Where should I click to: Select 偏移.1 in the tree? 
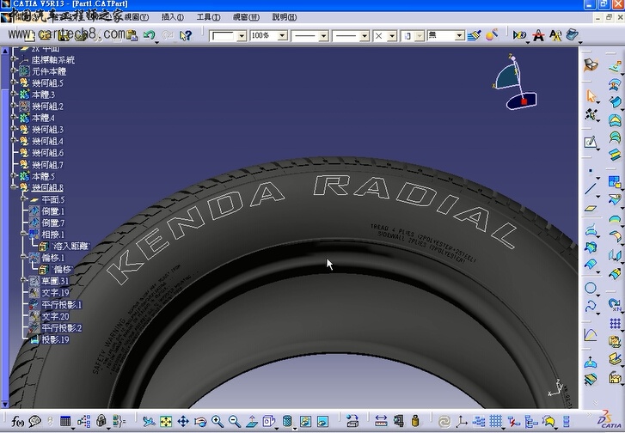53,258
